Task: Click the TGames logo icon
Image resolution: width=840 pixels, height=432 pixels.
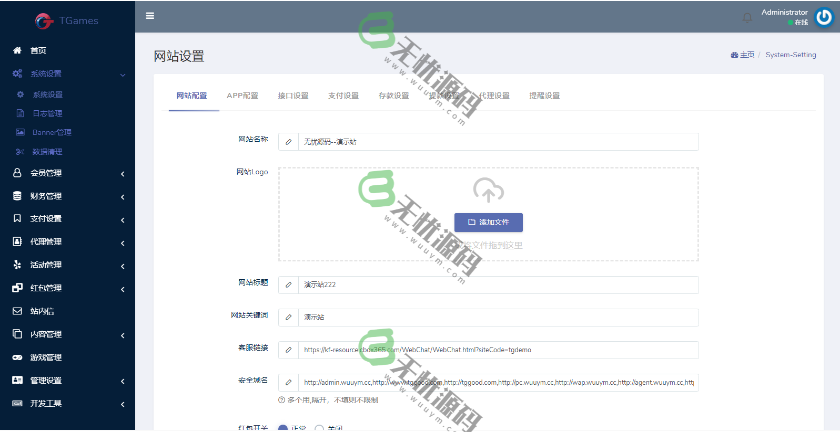Action: (44, 21)
